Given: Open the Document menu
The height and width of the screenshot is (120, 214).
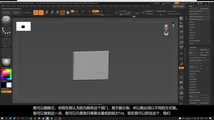Looking at the screenshot, I should [x=20, y=6].
